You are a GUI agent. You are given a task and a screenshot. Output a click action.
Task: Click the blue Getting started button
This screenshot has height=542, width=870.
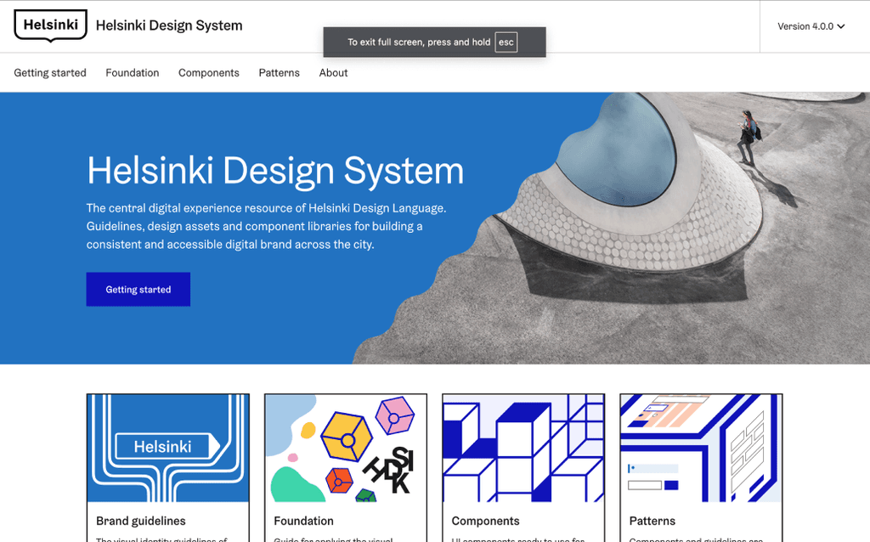click(138, 289)
